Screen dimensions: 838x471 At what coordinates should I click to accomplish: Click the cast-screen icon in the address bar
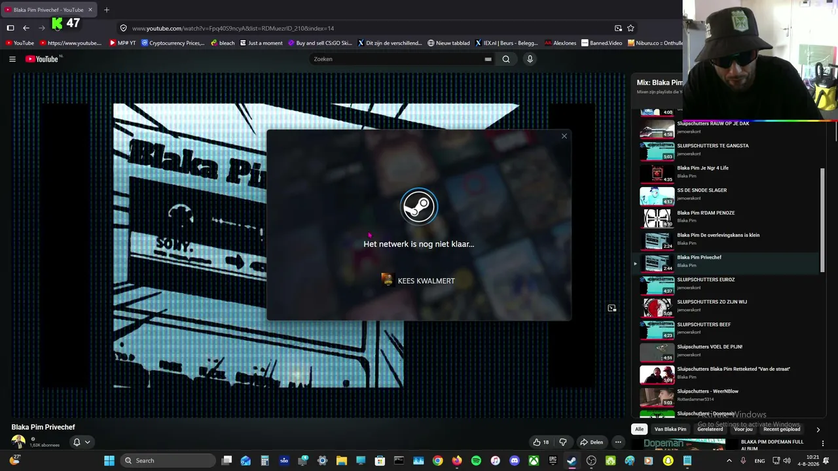[x=618, y=28]
